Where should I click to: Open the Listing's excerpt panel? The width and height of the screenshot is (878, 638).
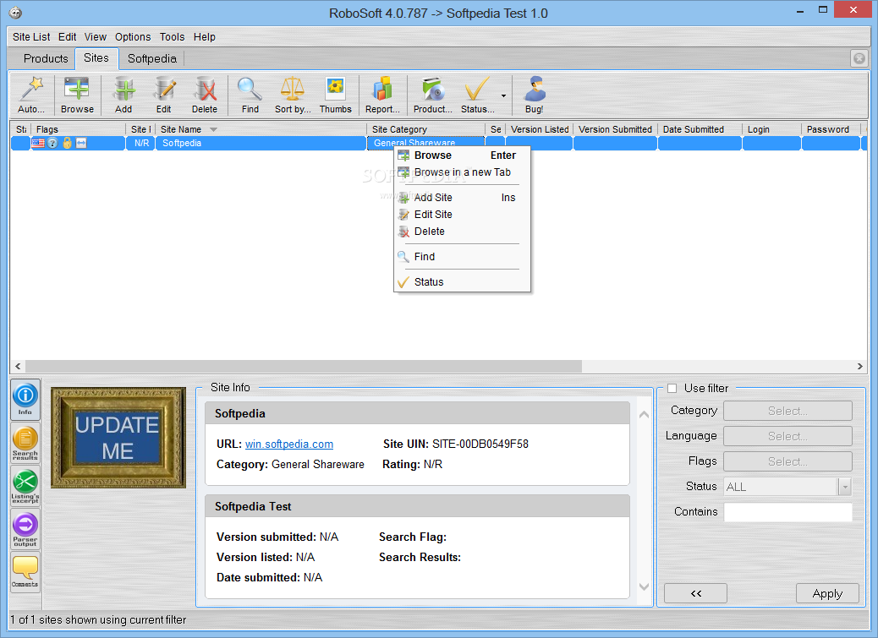click(25, 486)
